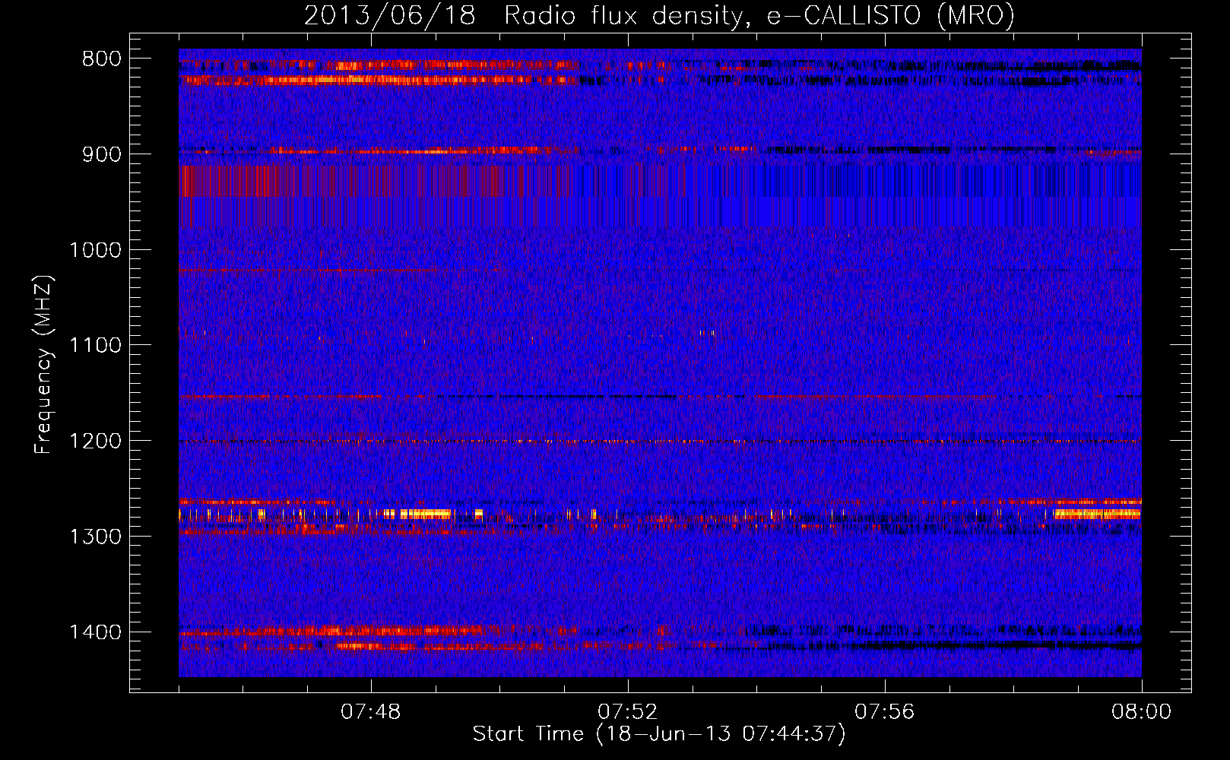Click the 1100 frequency tick label
The image size is (1230, 760).
click(96, 346)
